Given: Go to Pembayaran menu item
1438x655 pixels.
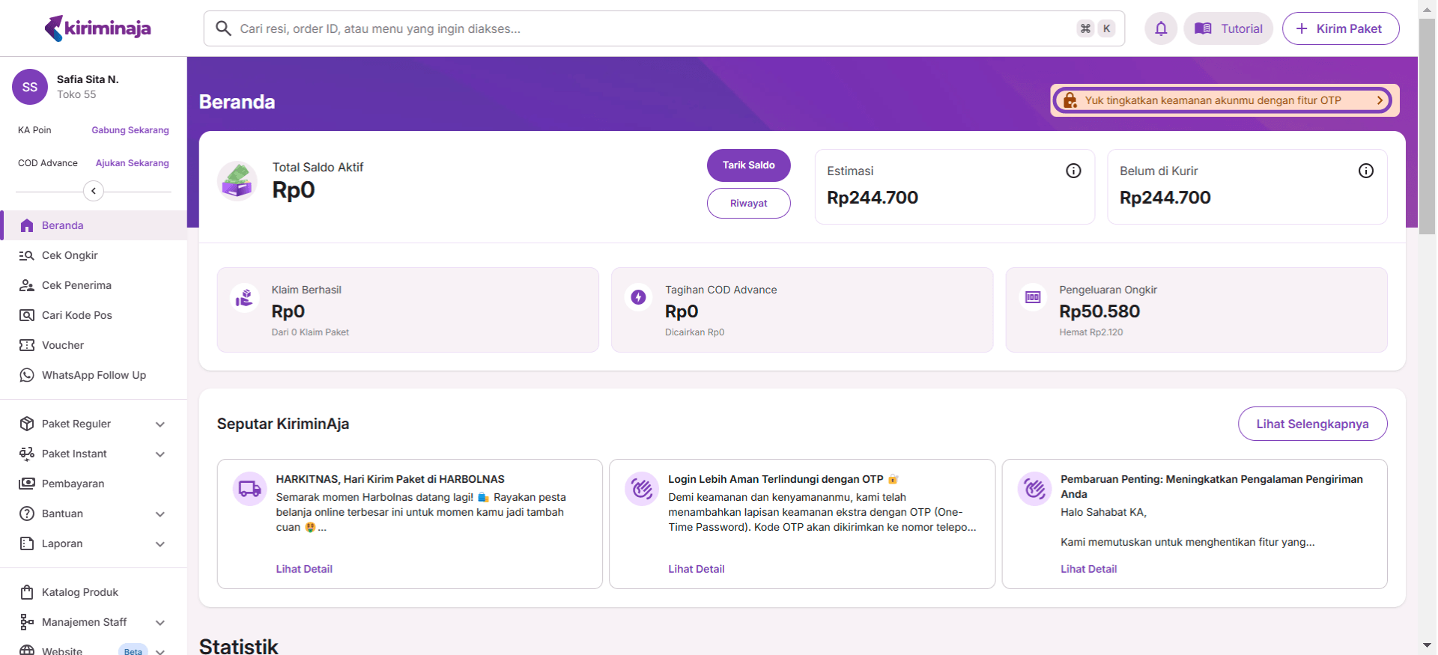Looking at the screenshot, I should coord(73,484).
